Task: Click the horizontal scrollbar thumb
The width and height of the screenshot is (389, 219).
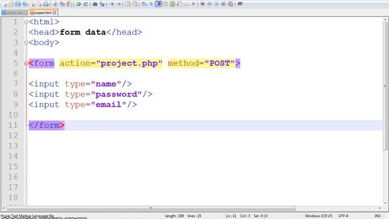Action: 151,208
